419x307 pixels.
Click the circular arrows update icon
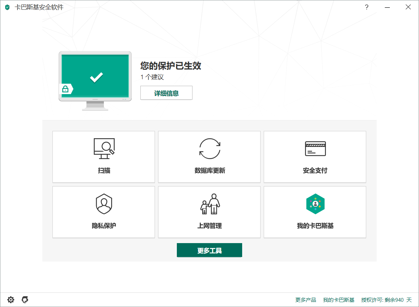tap(210, 149)
